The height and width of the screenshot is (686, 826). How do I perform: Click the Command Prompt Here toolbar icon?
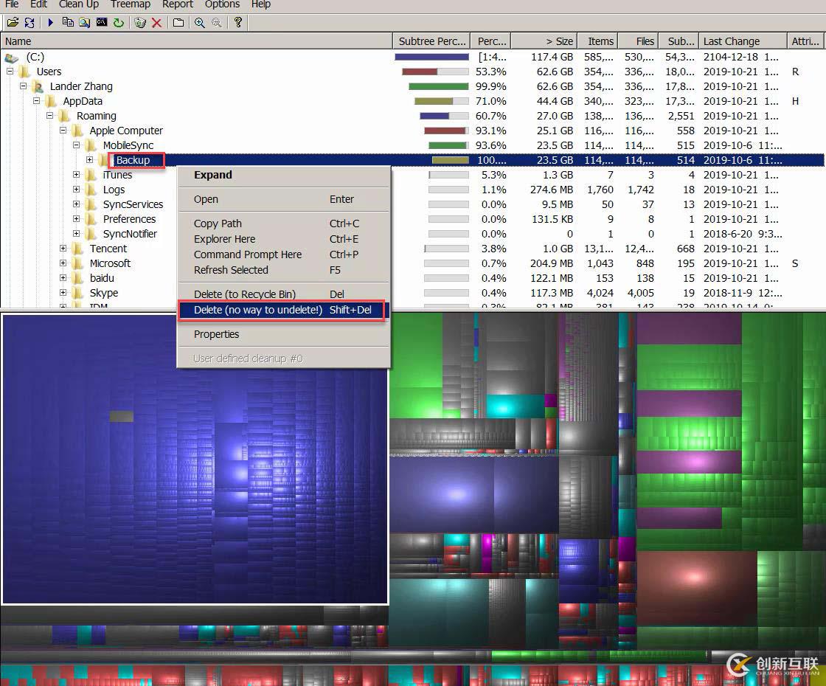102,22
